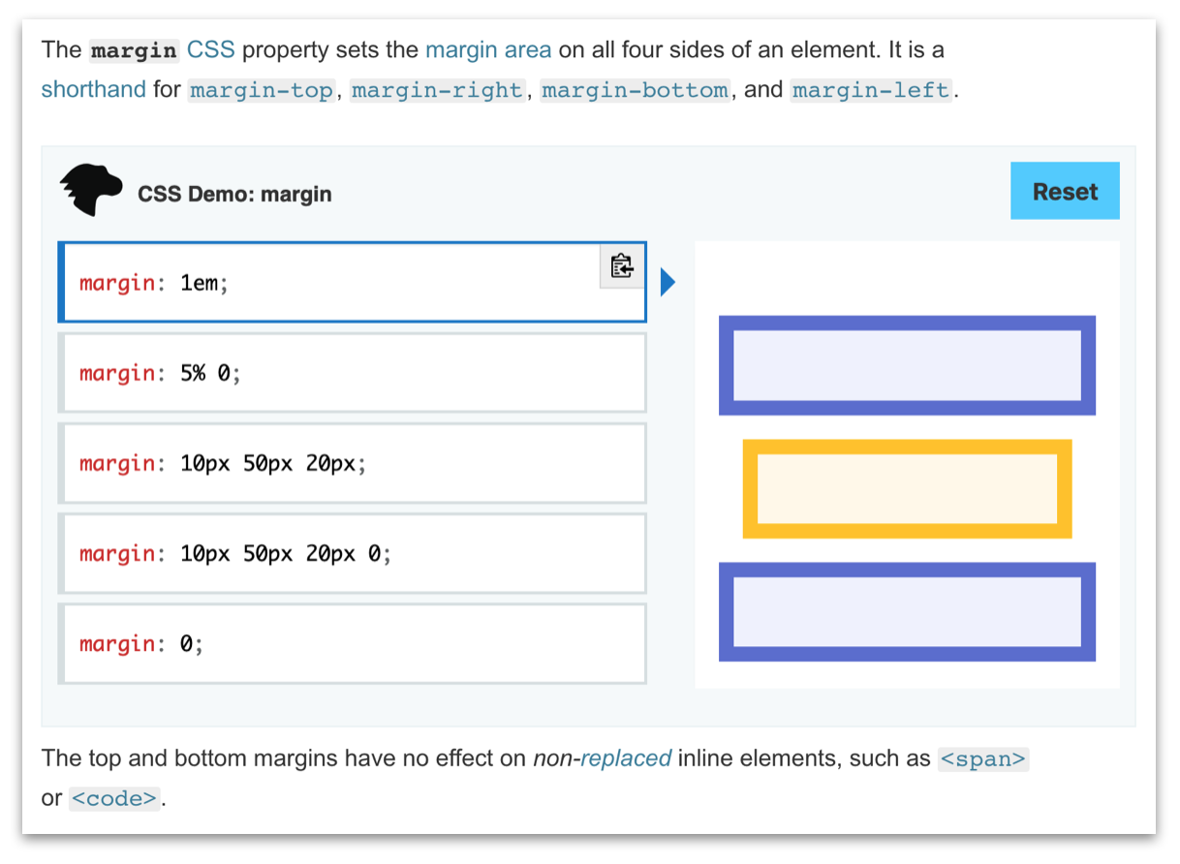Click the blue arrow beside selected example
Image resolution: width=1180 pixels, height=864 pixels.
coord(668,283)
